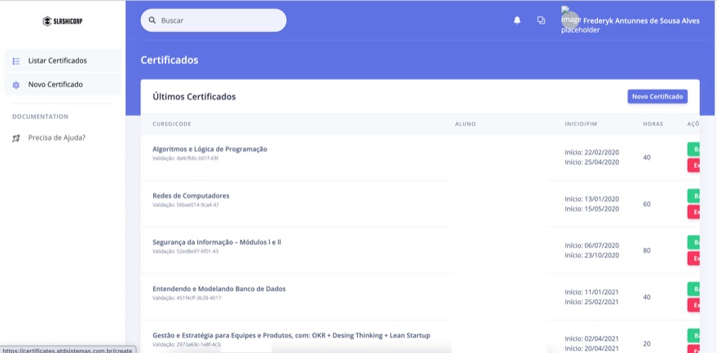Image resolution: width=717 pixels, height=353 pixels.
Task: Click the SlashCorp logo in the sidebar
Action: [x=63, y=21]
